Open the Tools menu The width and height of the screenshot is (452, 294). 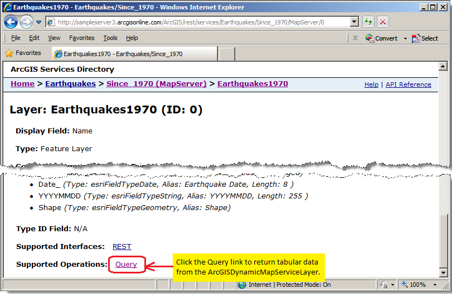click(x=110, y=38)
